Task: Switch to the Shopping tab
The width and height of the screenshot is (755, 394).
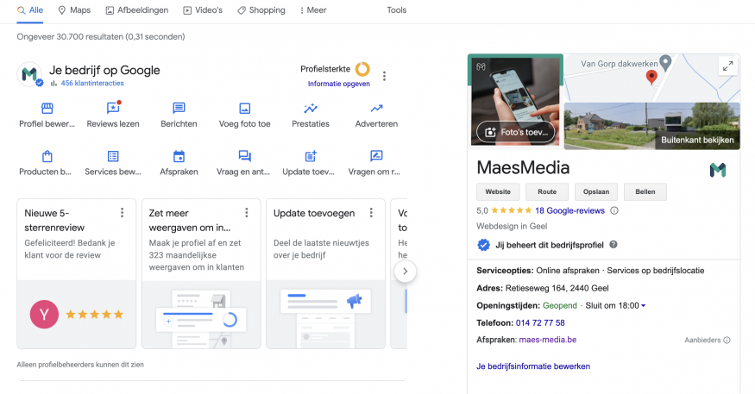Action: tap(261, 10)
